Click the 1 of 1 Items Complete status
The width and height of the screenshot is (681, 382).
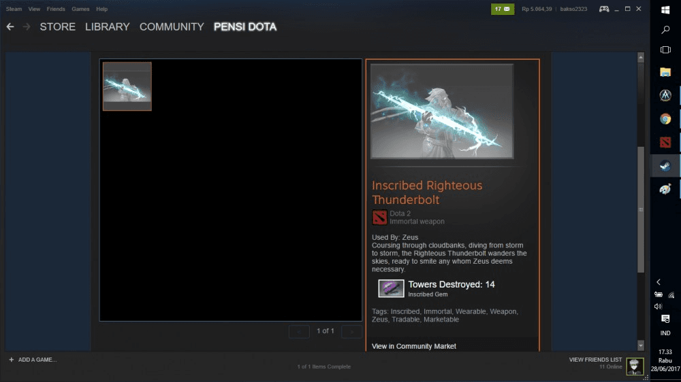tap(324, 366)
